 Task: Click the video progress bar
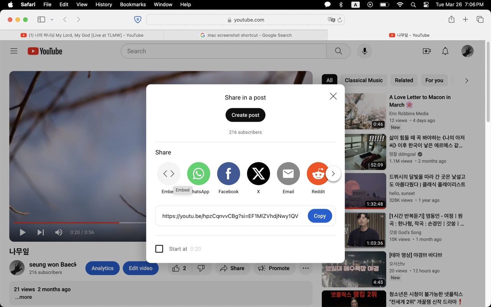pos(77,223)
